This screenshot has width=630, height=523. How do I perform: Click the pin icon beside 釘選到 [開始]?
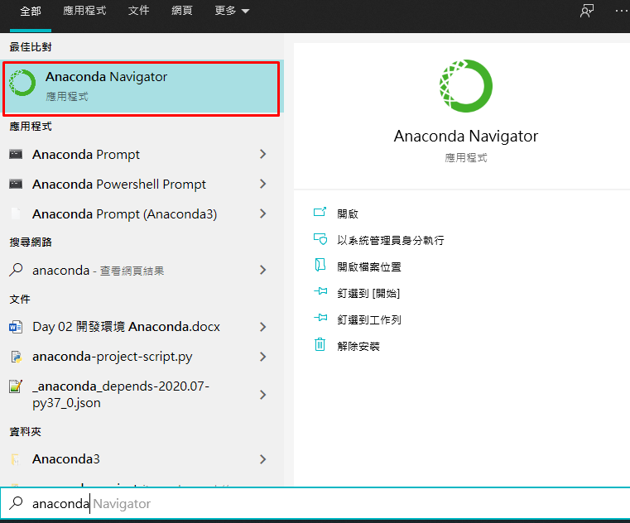(x=320, y=291)
